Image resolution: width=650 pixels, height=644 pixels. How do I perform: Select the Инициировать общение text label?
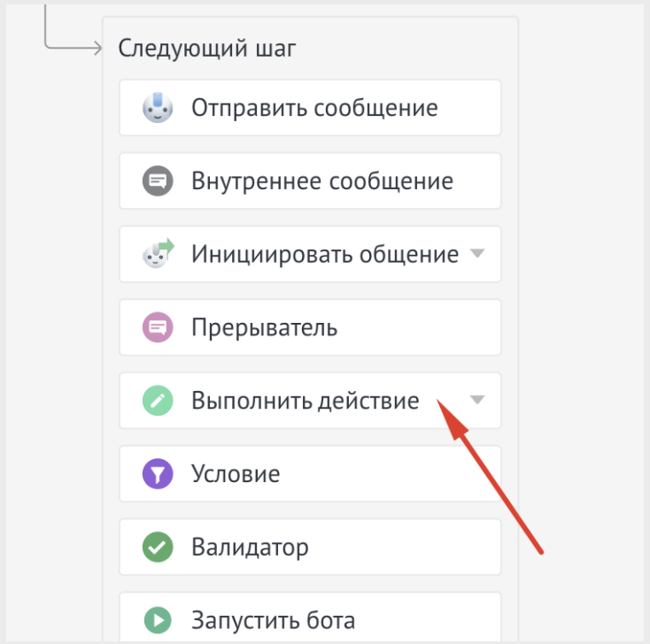point(324,255)
